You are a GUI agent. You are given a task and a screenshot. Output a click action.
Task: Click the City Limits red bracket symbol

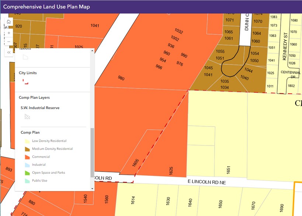click(x=25, y=82)
